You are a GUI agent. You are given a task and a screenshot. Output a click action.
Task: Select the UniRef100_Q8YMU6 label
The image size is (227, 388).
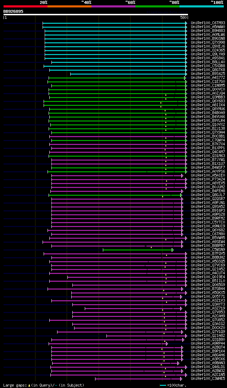click(208, 109)
